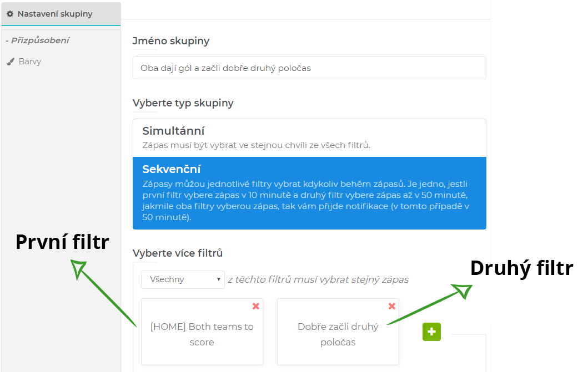
Task: Select the [HOME] Both teams to score card
Action: pos(202,334)
